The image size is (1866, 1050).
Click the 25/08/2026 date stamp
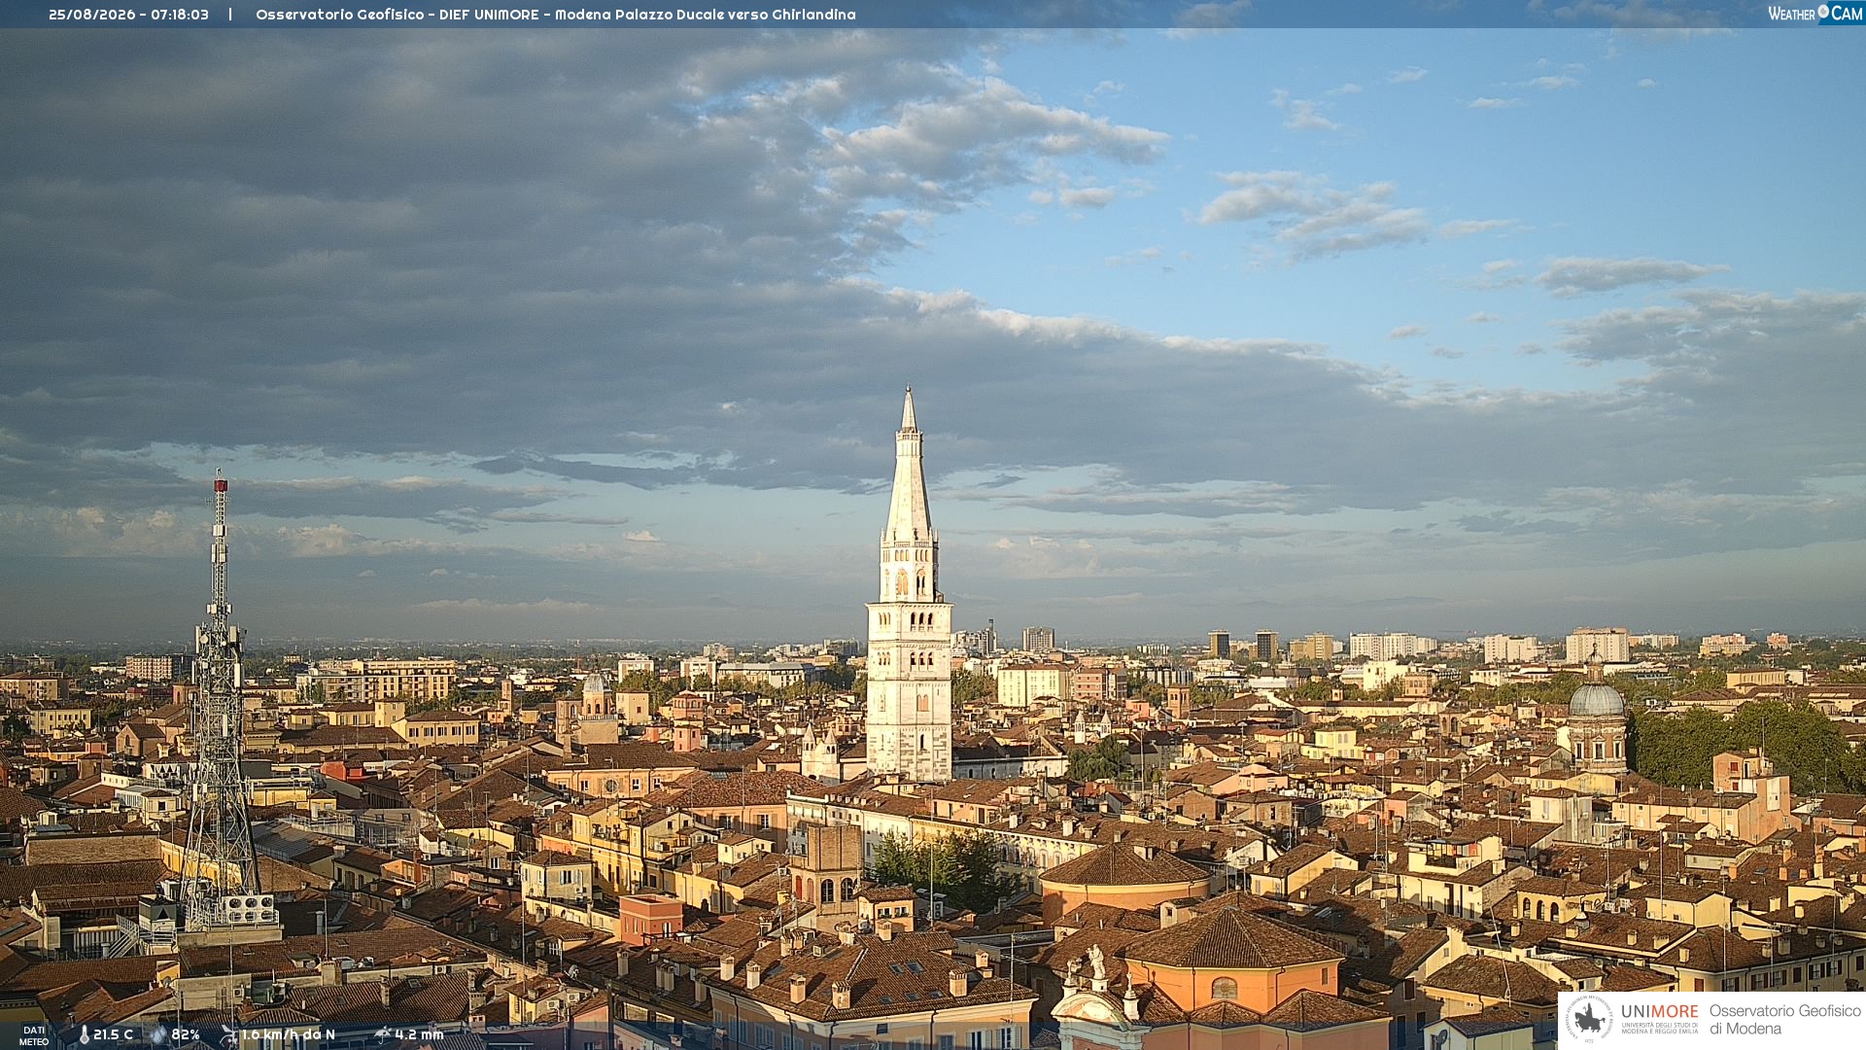pyautogui.click(x=93, y=15)
